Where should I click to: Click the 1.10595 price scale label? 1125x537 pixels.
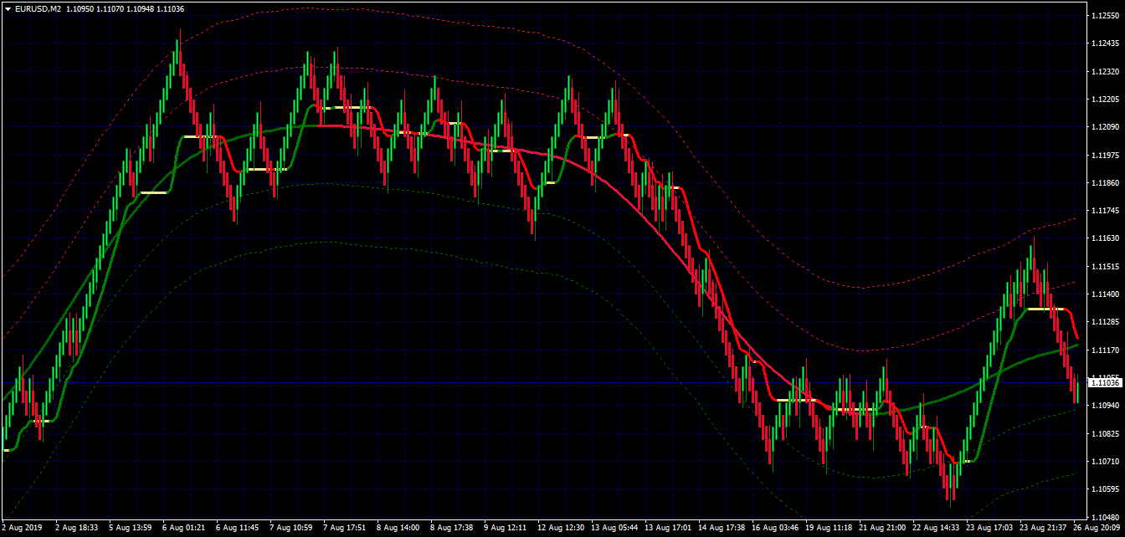[1105, 488]
